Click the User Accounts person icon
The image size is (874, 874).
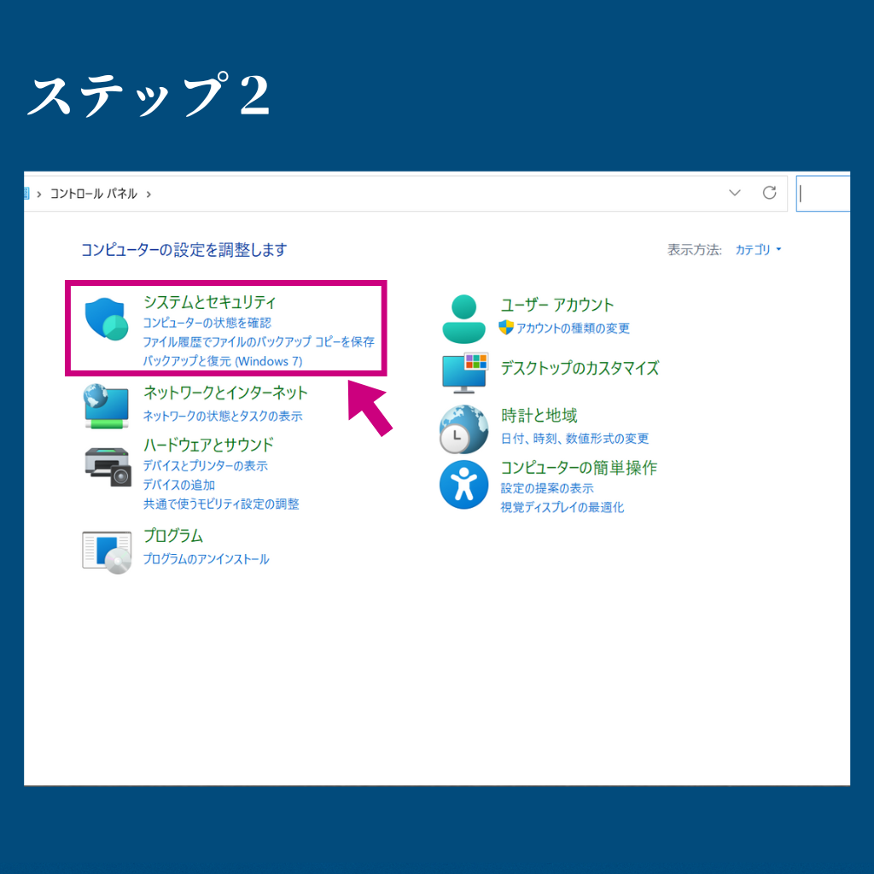(x=463, y=319)
